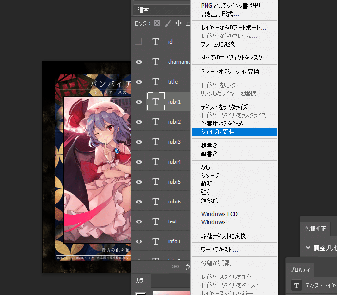Click text layer icon for id

coord(156,42)
